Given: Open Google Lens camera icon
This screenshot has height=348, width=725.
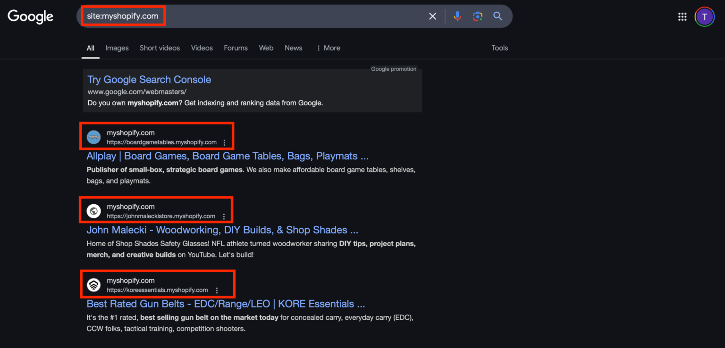Looking at the screenshot, I should tap(477, 16).
